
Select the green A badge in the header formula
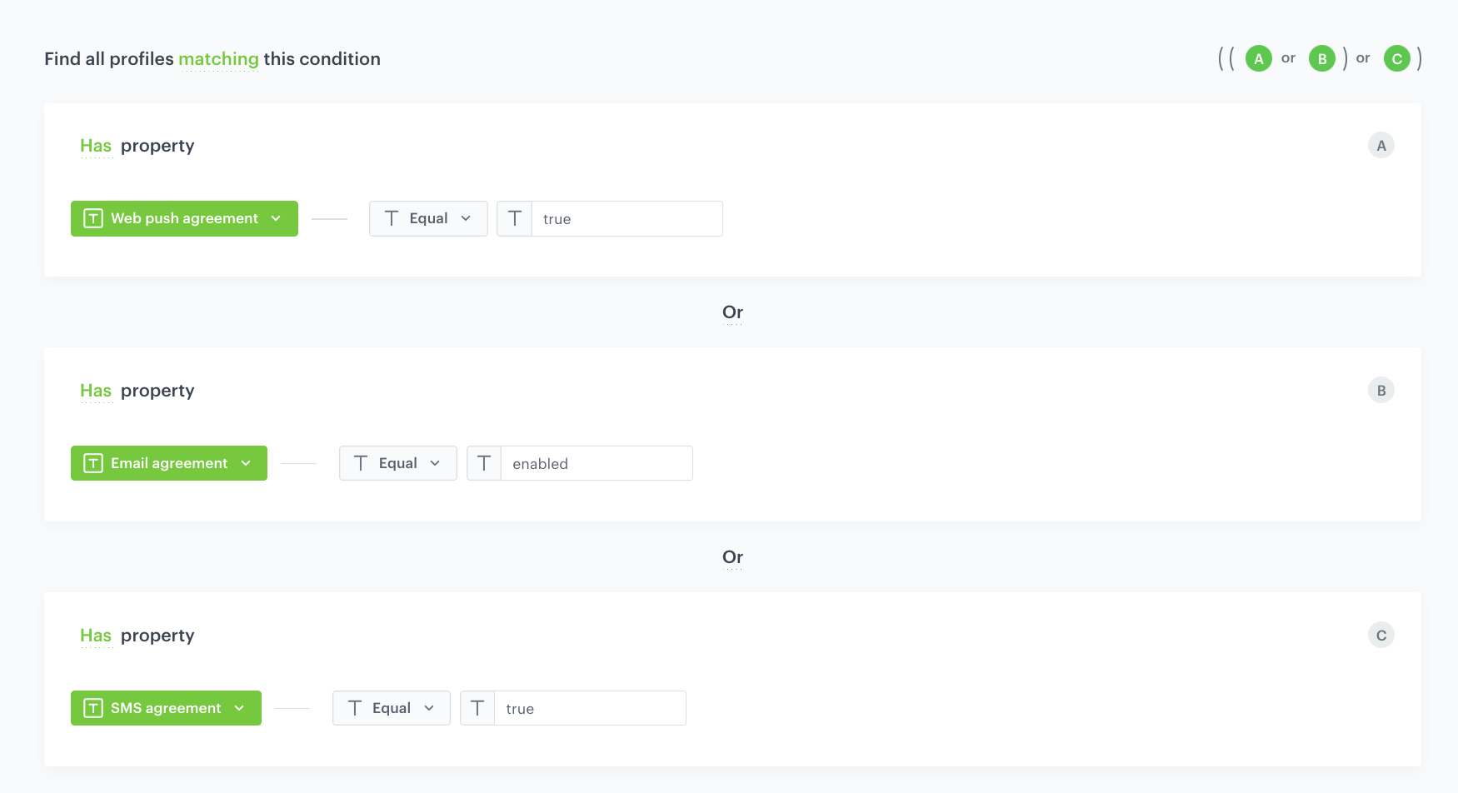coord(1258,58)
